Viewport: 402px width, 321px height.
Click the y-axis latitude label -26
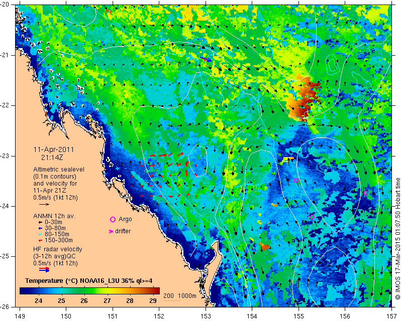(6, 306)
